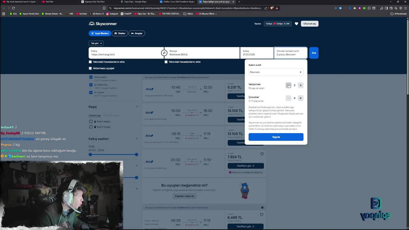The width and height of the screenshot is (409, 230).
Task: Select the Araçlar tab
Action: (x=137, y=33)
